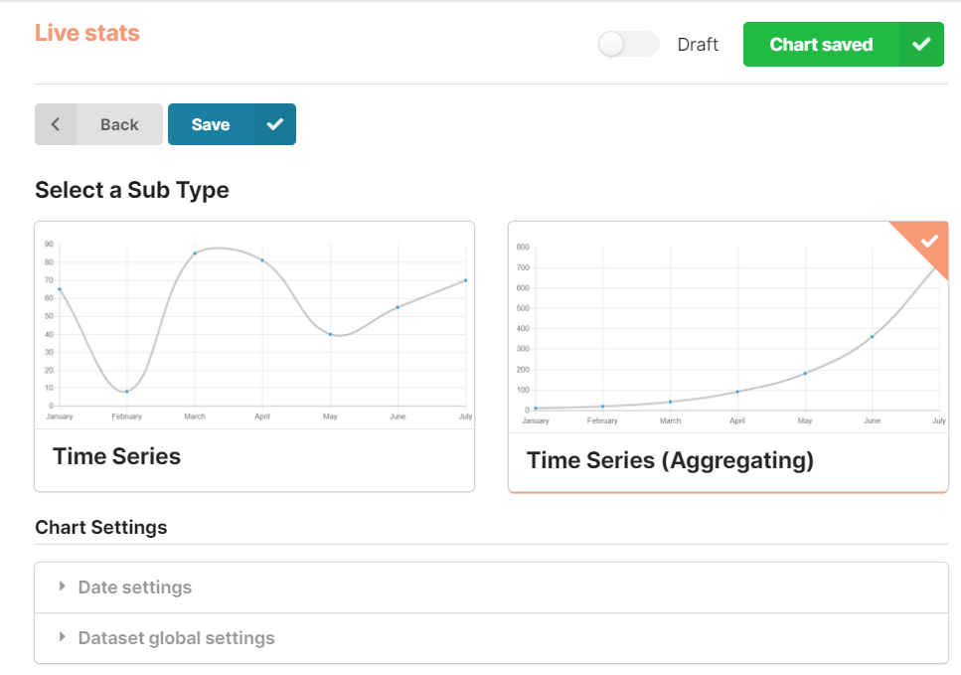Expand the Date settings section
The image size is (961, 675).
click(x=135, y=588)
